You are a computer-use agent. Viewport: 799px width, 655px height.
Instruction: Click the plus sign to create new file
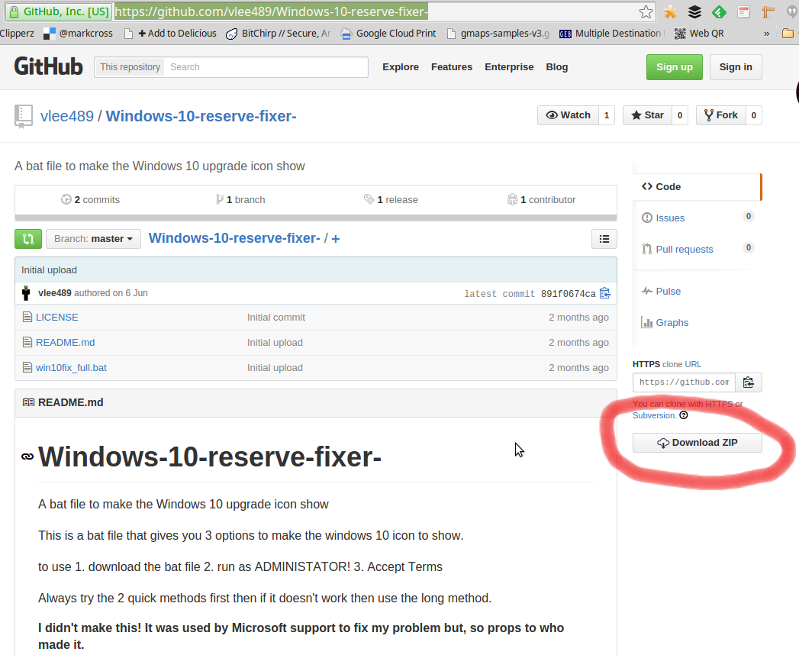335,238
